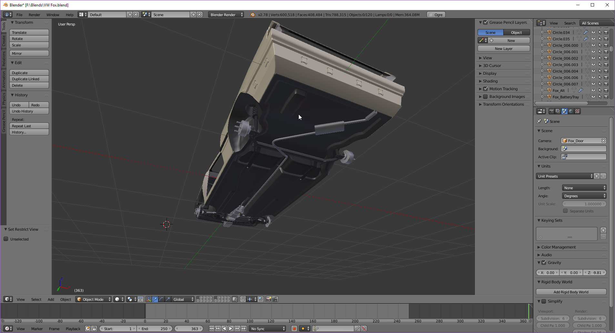Click the OpenGL render image camera icon
The height and width of the screenshot is (333, 615).
[x=268, y=299]
